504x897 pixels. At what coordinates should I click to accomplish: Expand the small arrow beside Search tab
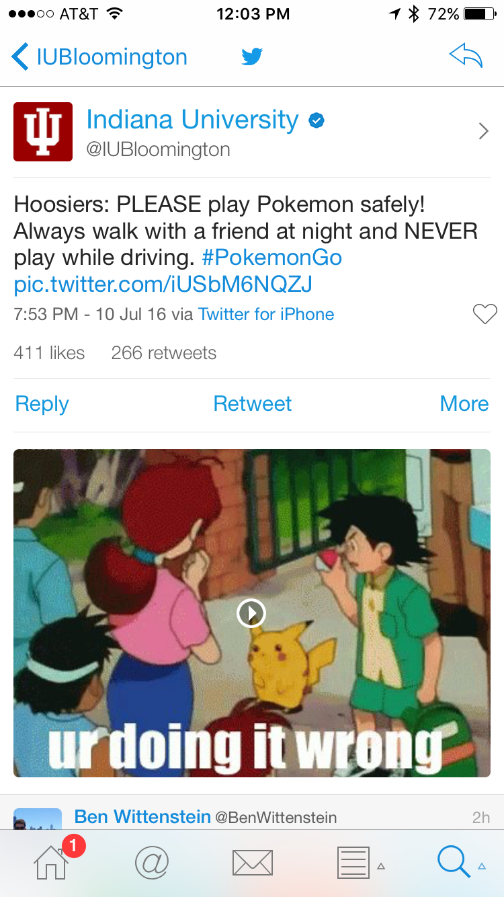(x=482, y=866)
